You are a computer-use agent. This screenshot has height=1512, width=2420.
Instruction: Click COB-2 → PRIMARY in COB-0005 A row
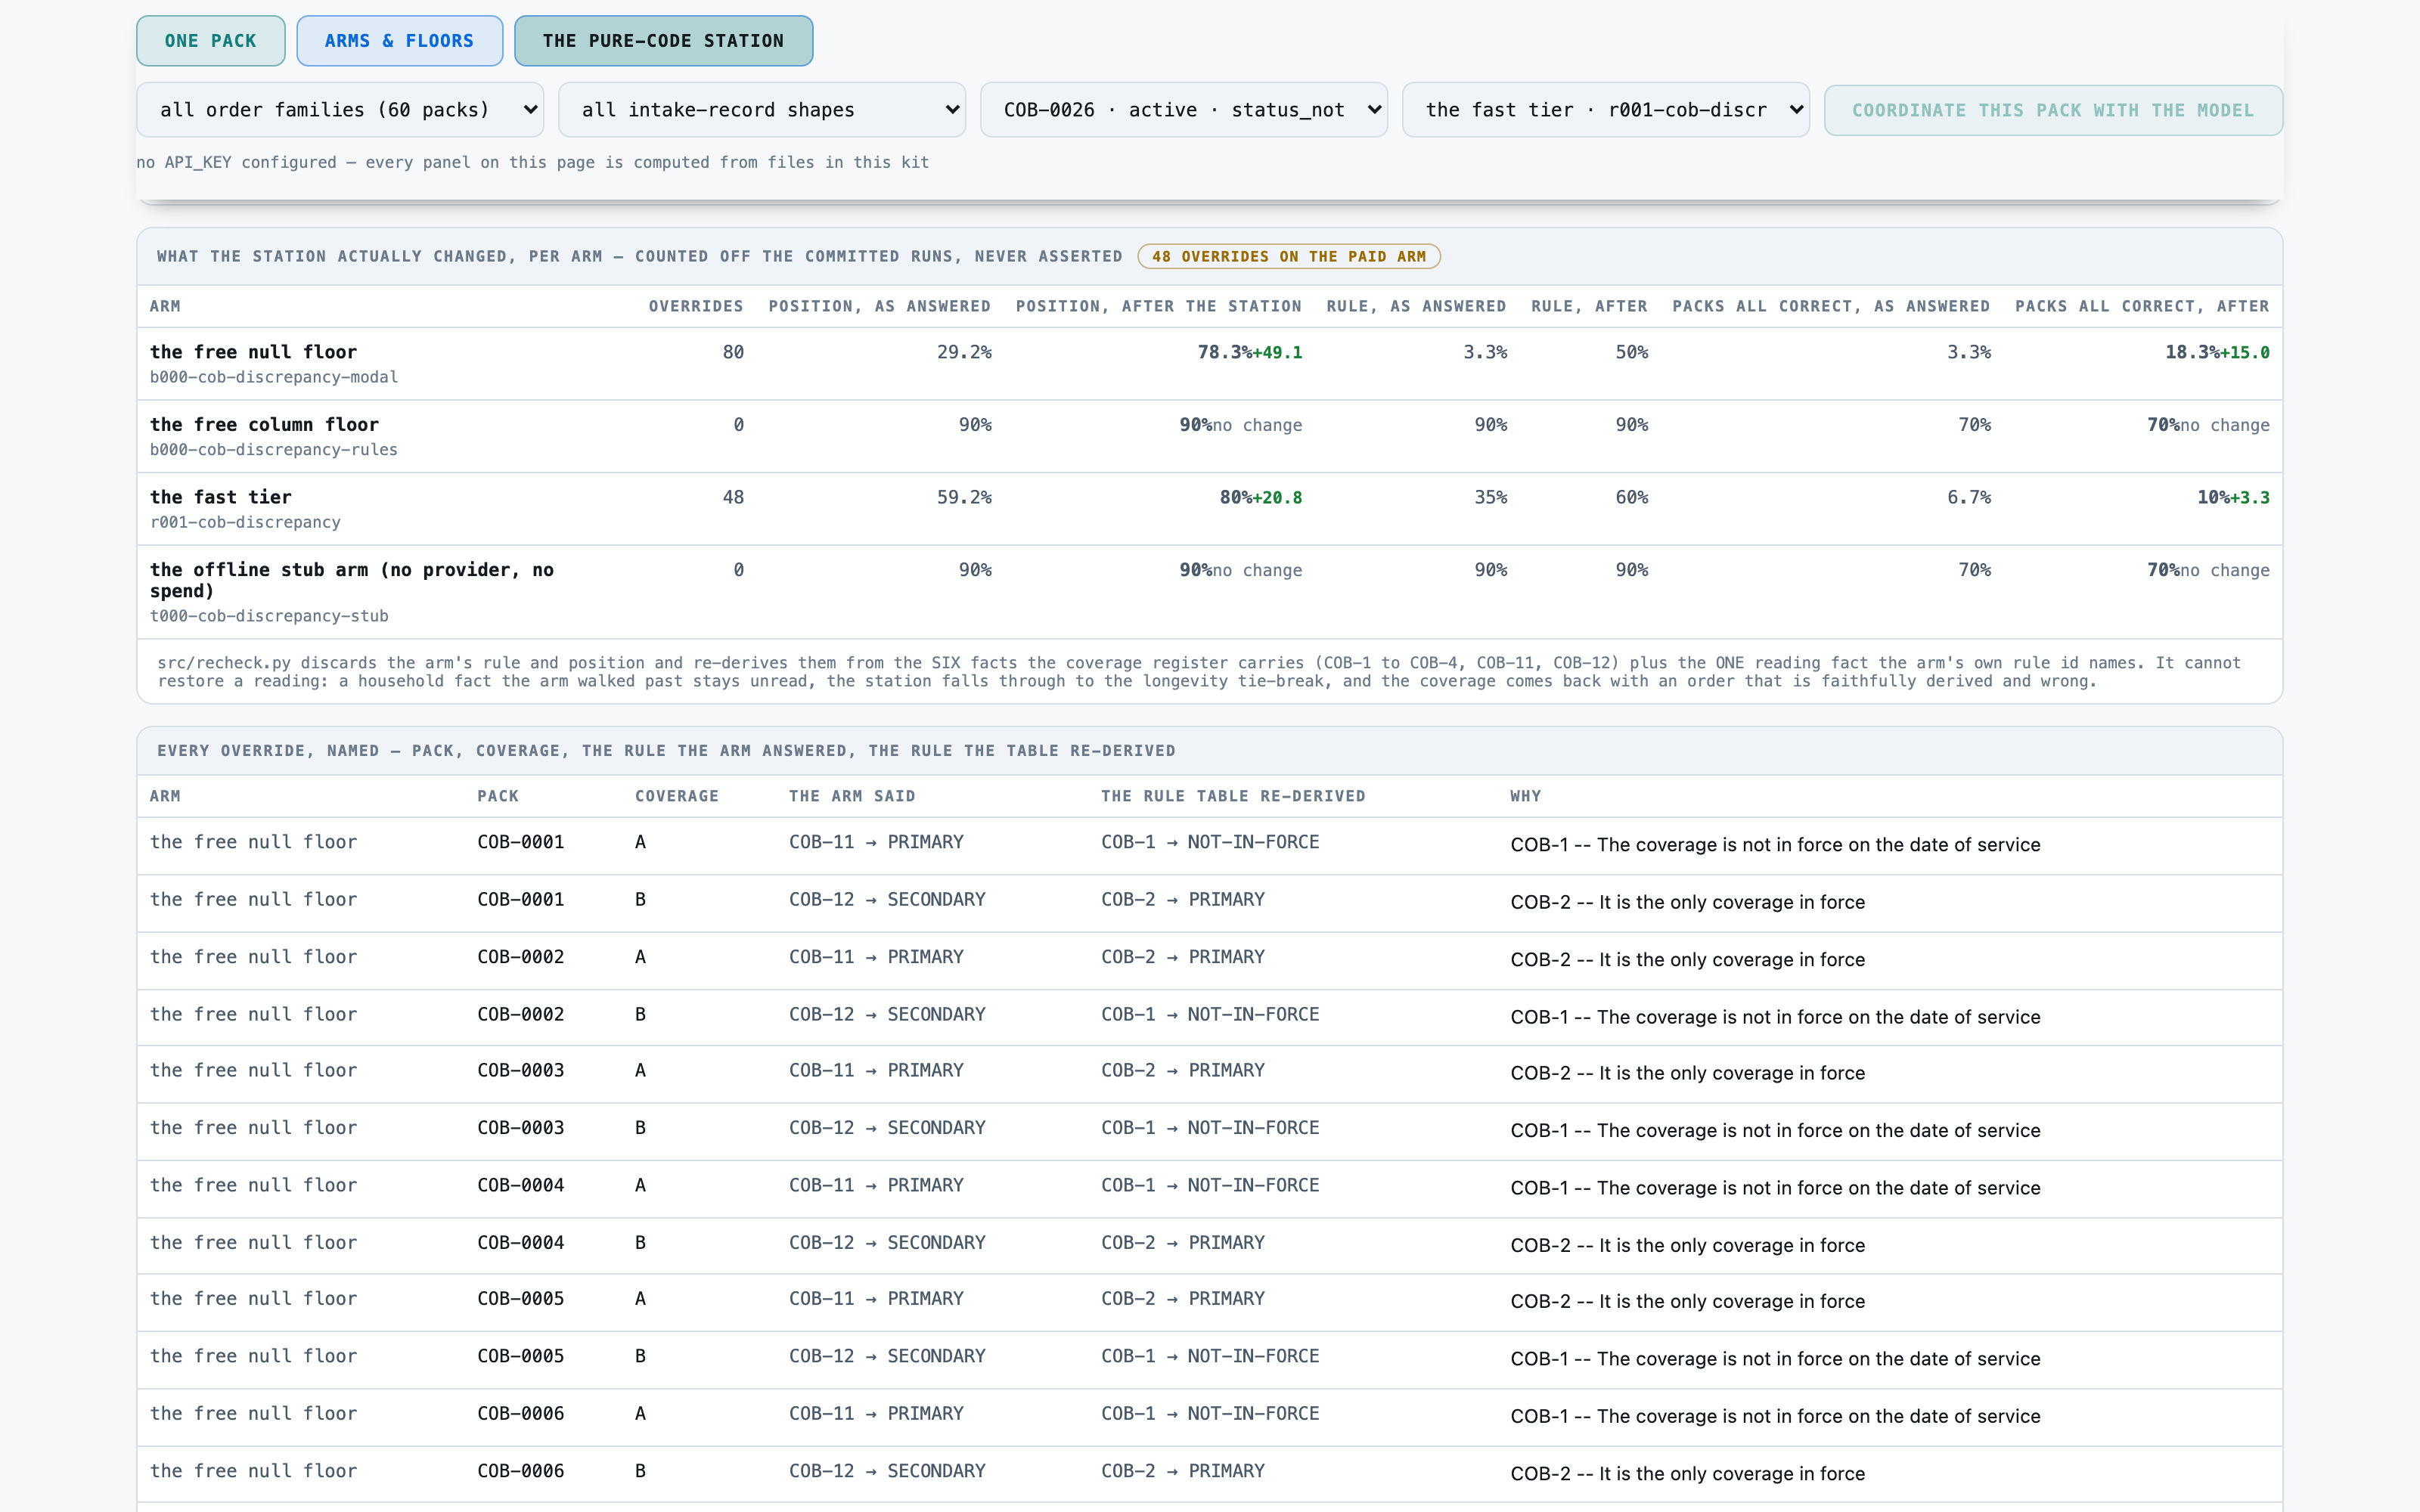1183,1299
